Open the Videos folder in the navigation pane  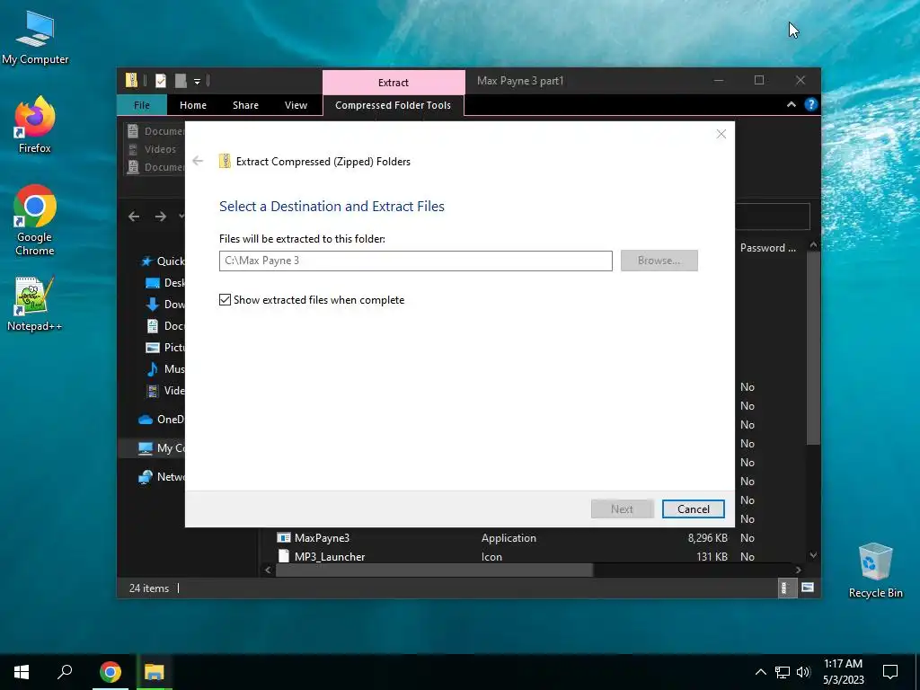click(165, 390)
